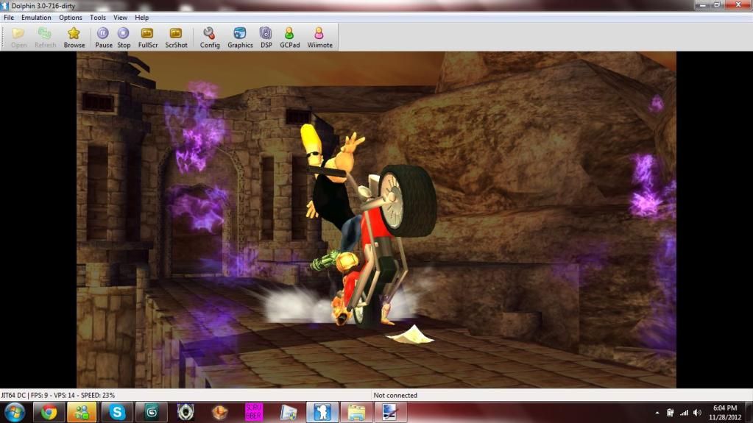Open Graphics settings
Screen dimensions: 753x423
coord(240,38)
